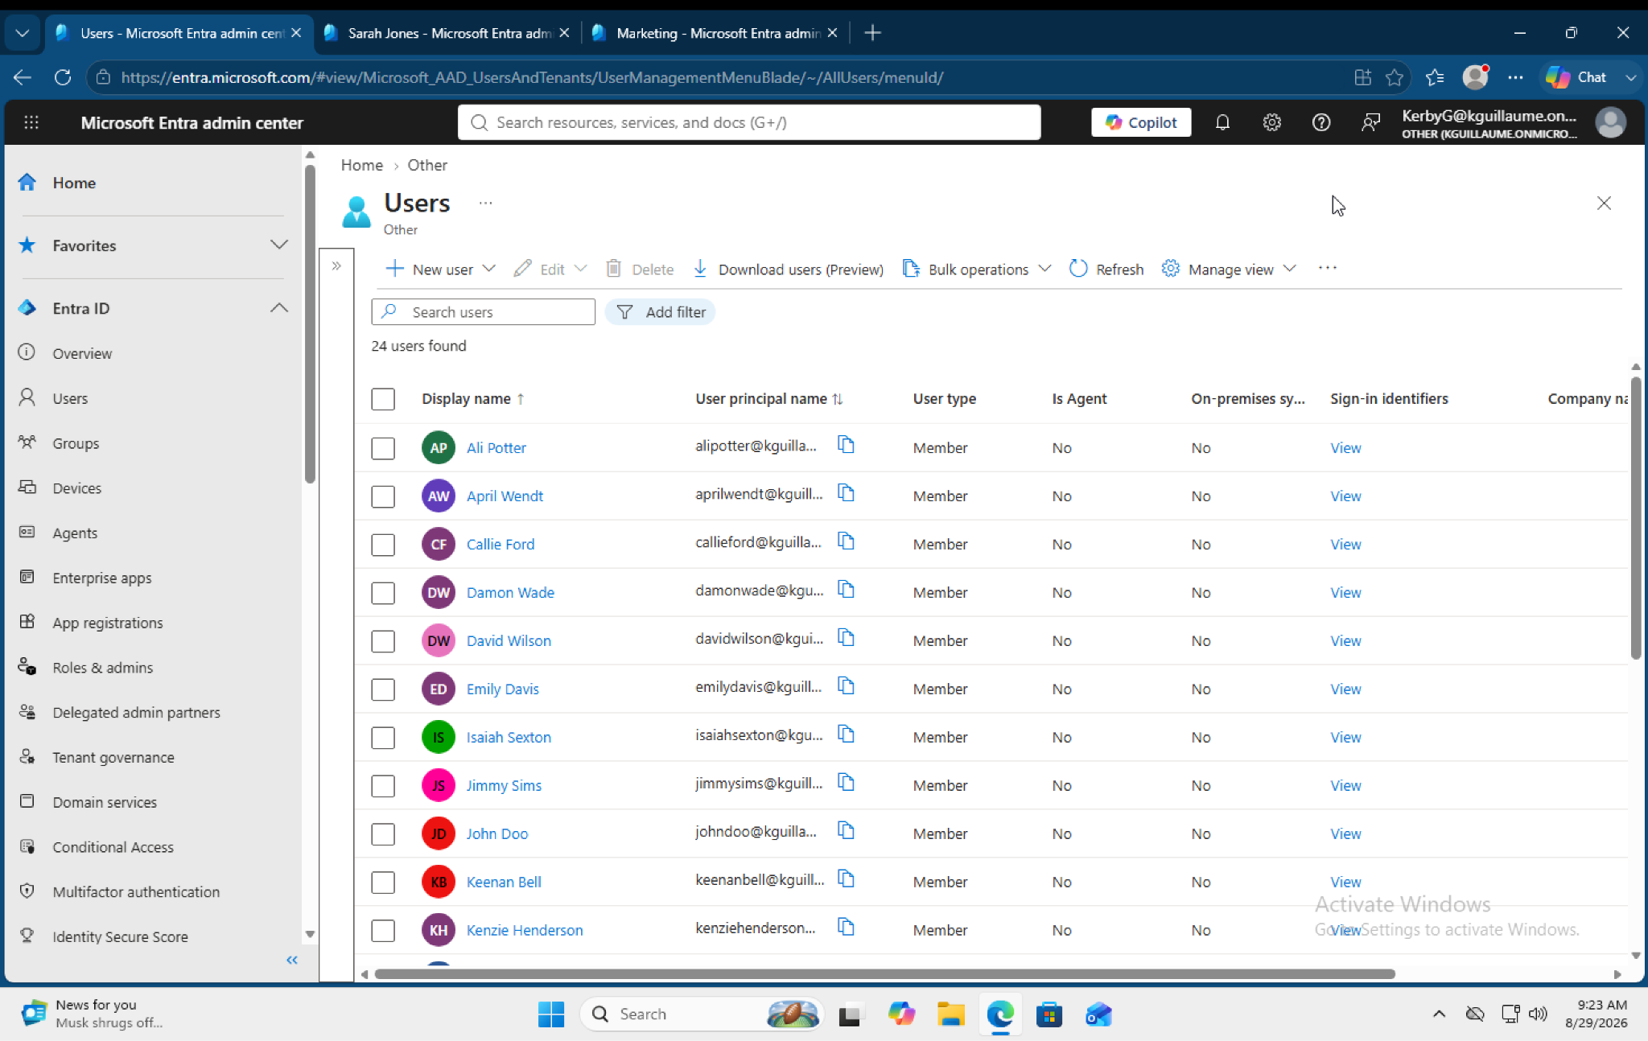Expand the Edit dropdown arrow
This screenshot has height=1041, width=1648.
click(x=580, y=269)
